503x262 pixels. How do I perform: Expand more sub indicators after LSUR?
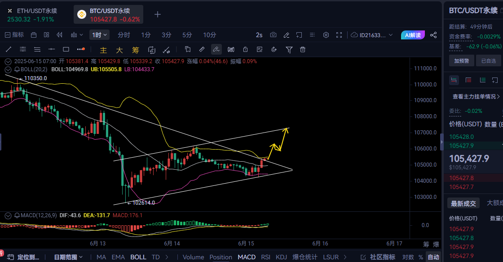point(345,257)
